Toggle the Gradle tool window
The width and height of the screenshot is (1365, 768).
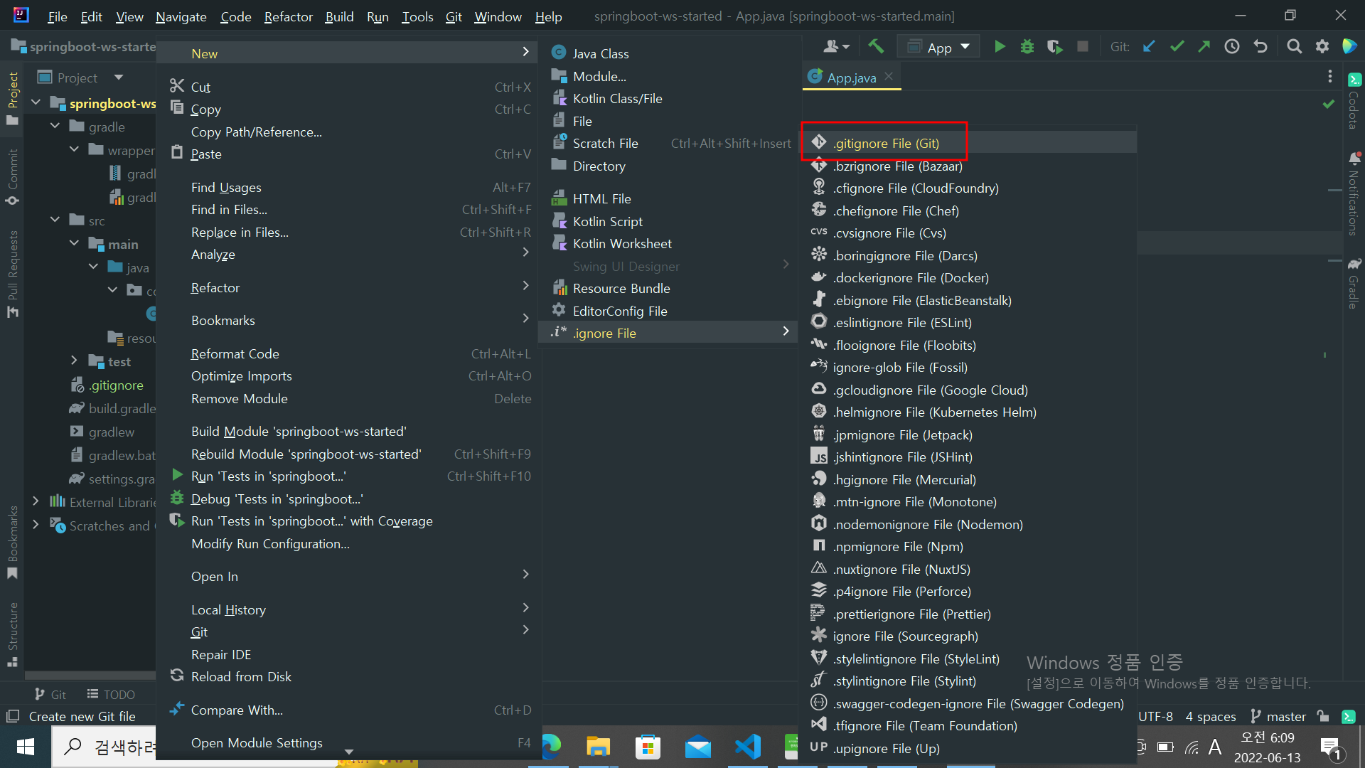click(1354, 284)
